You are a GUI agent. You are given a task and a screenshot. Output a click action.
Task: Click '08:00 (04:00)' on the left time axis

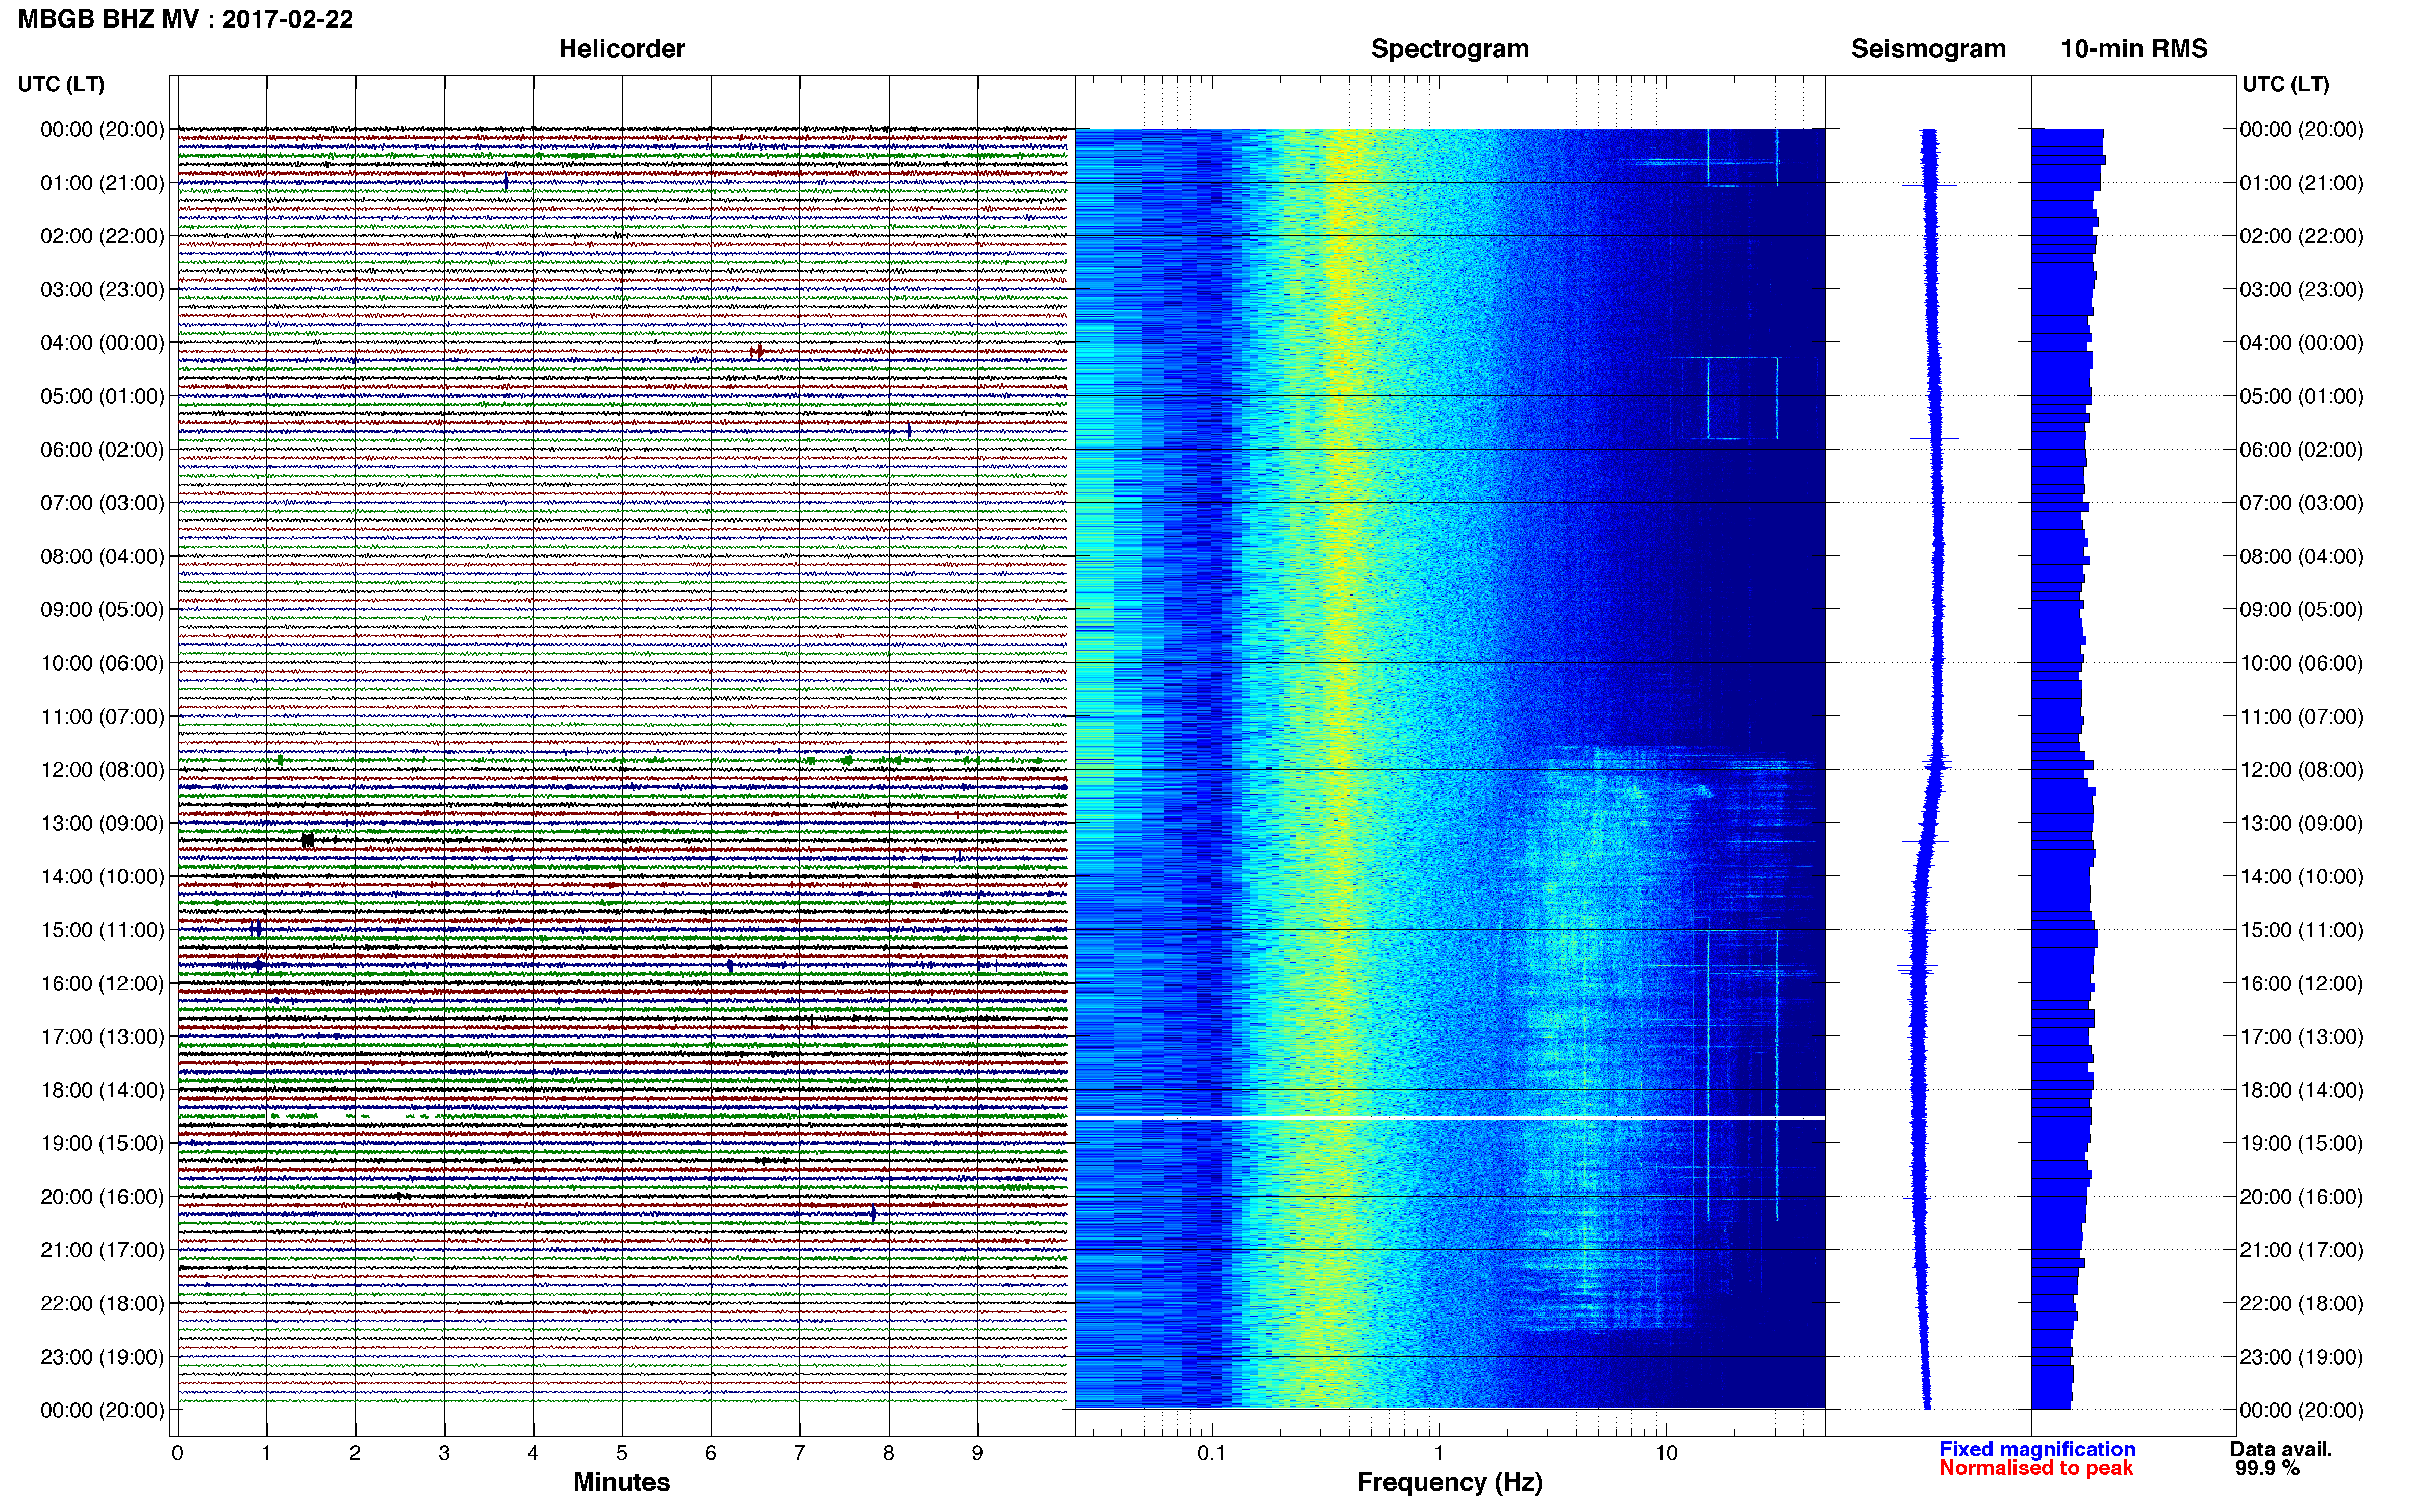coord(102,556)
